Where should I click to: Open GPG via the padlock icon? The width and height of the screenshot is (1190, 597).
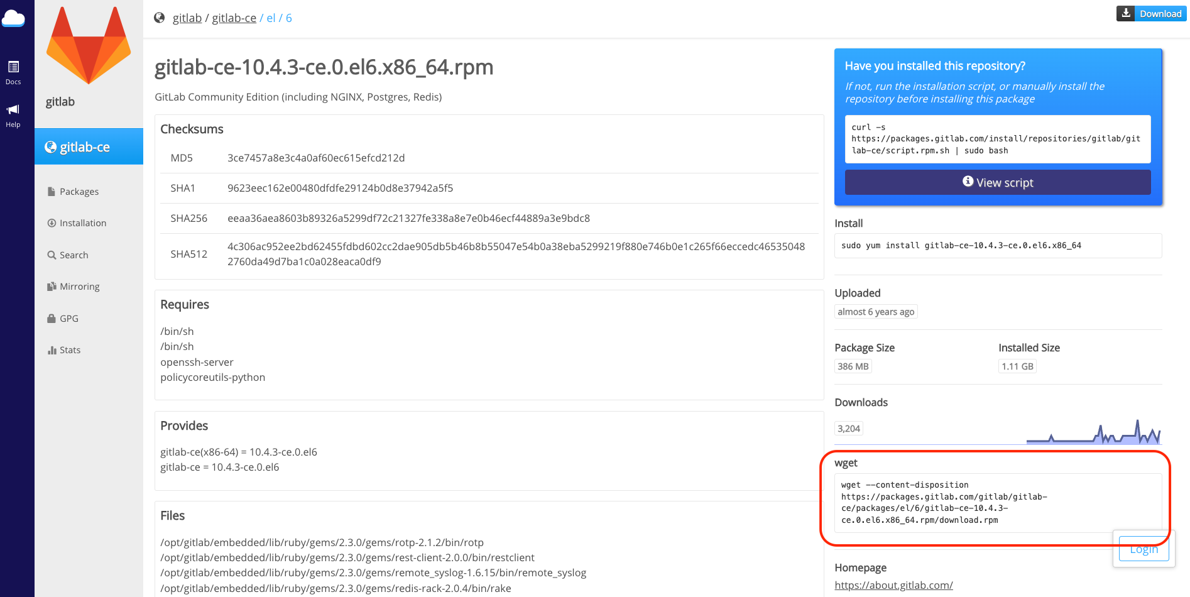pyautogui.click(x=52, y=318)
